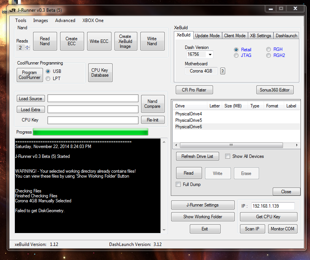
Task: Select the JTAG radio button
Action: click(236, 56)
